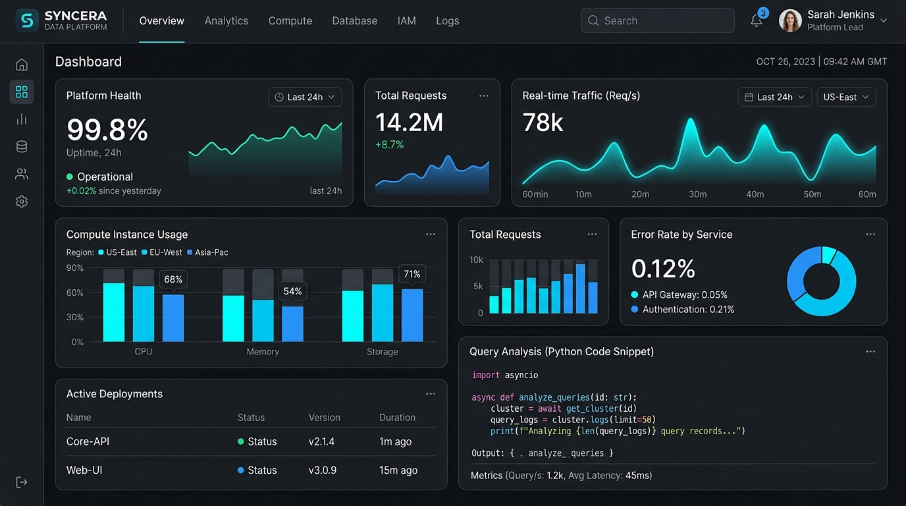Image resolution: width=906 pixels, height=506 pixels.
Task: Click the Duration column header
Action: click(x=397, y=418)
